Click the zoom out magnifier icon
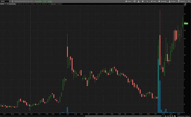Image resolution: width=191 pixels, height=117 pixels. pyautogui.click(x=172, y=116)
